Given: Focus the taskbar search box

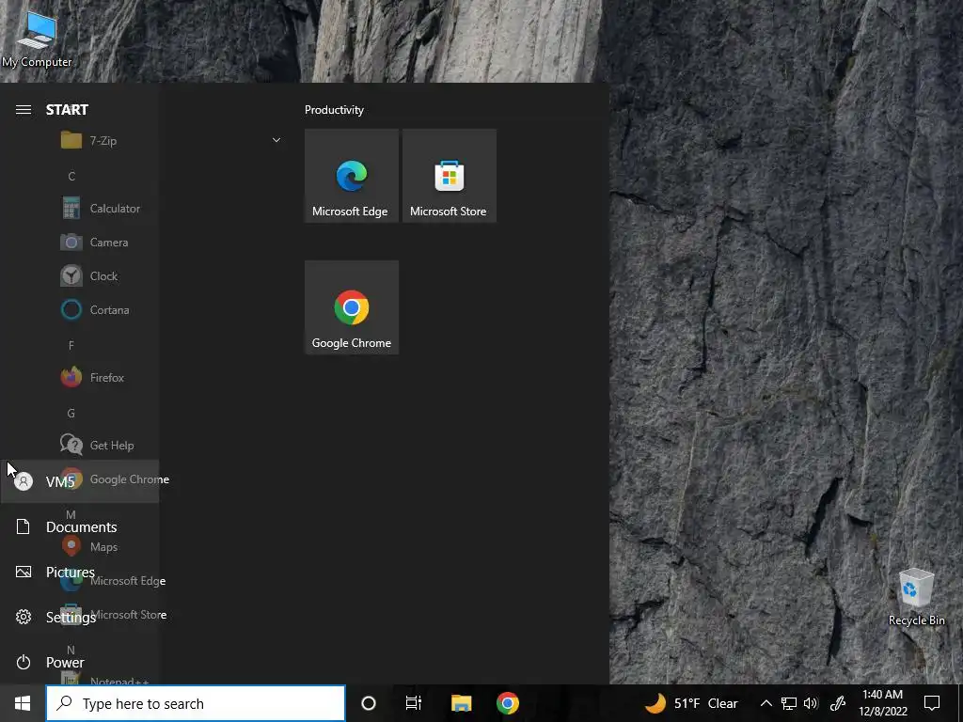Looking at the screenshot, I should coord(196,703).
